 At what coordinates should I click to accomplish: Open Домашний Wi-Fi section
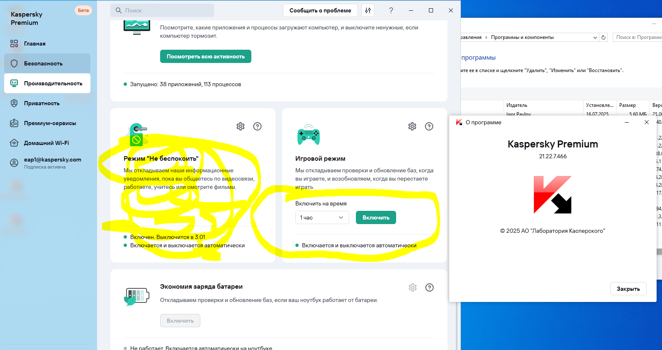(47, 143)
